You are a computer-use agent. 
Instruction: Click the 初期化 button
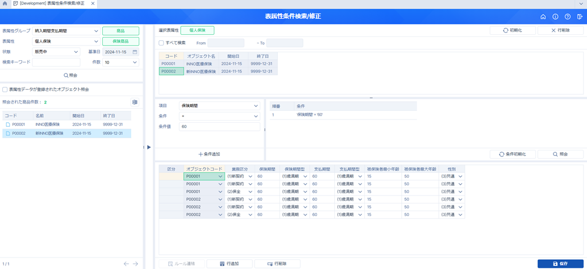pos(513,30)
